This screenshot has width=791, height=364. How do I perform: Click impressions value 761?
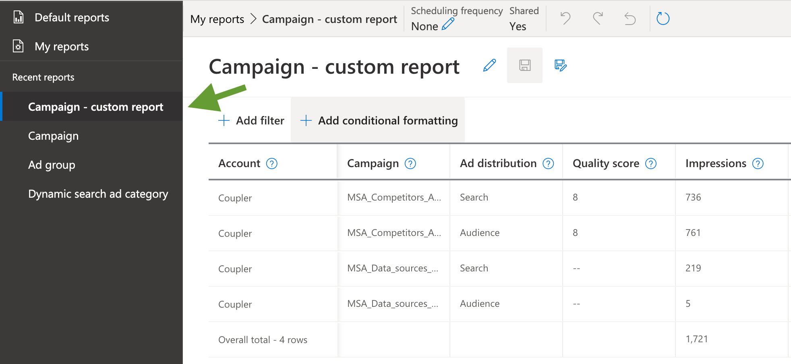(693, 233)
